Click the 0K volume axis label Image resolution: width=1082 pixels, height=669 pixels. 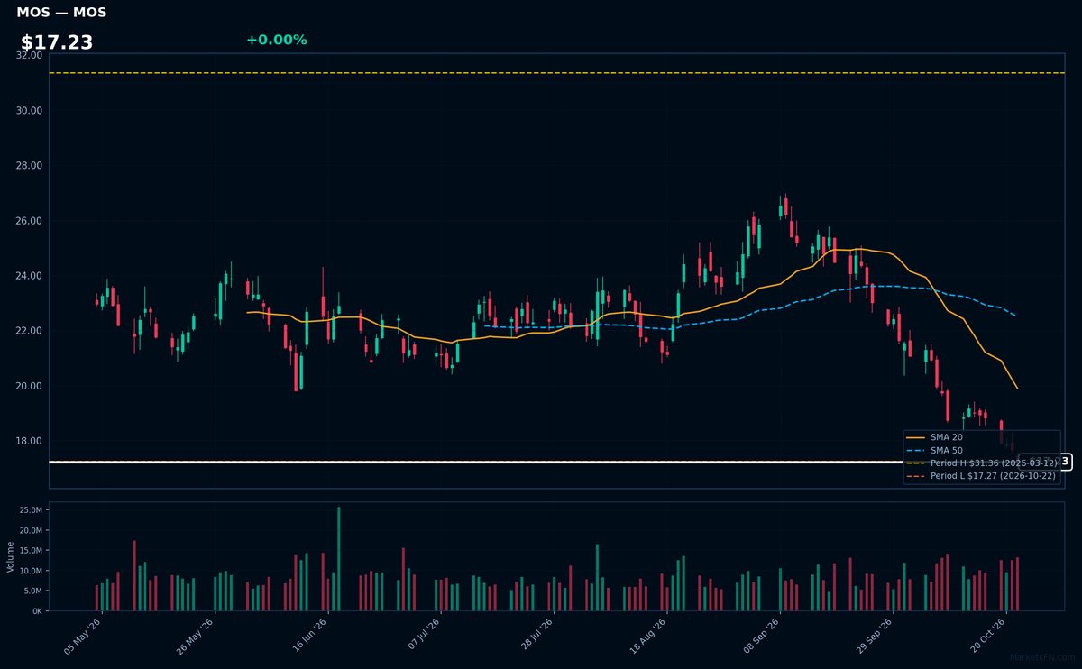click(x=37, y=610)
